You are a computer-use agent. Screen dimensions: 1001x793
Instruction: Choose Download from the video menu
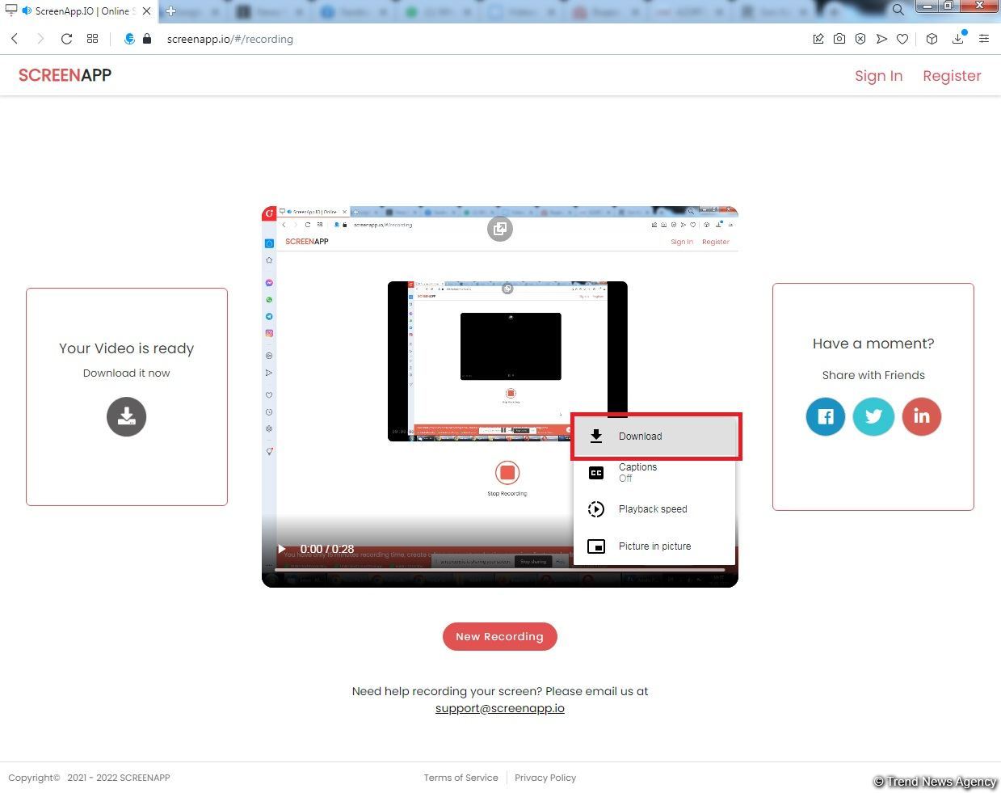(657, 437)
